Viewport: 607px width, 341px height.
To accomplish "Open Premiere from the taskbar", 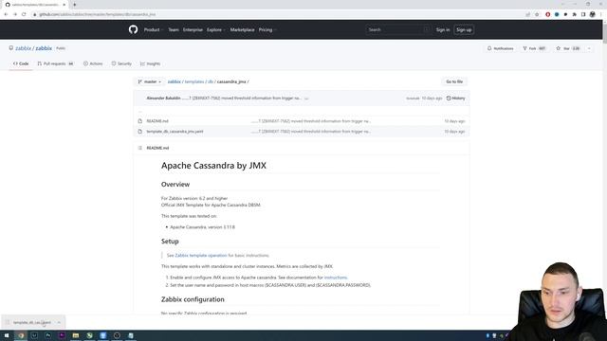I will tap(62, 335).
